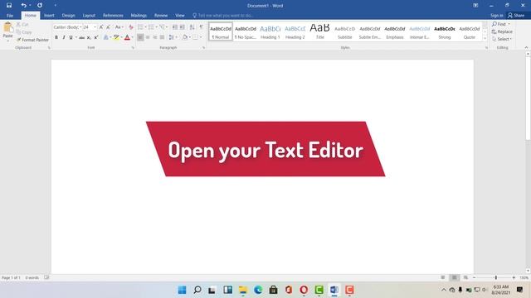Click the Redo/Repeat icon in title bar
The image size is (531, 298).
40,6
